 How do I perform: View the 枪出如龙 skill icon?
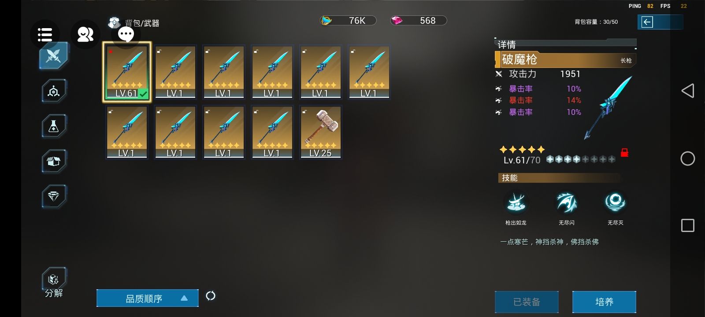(x=516, y=203)
